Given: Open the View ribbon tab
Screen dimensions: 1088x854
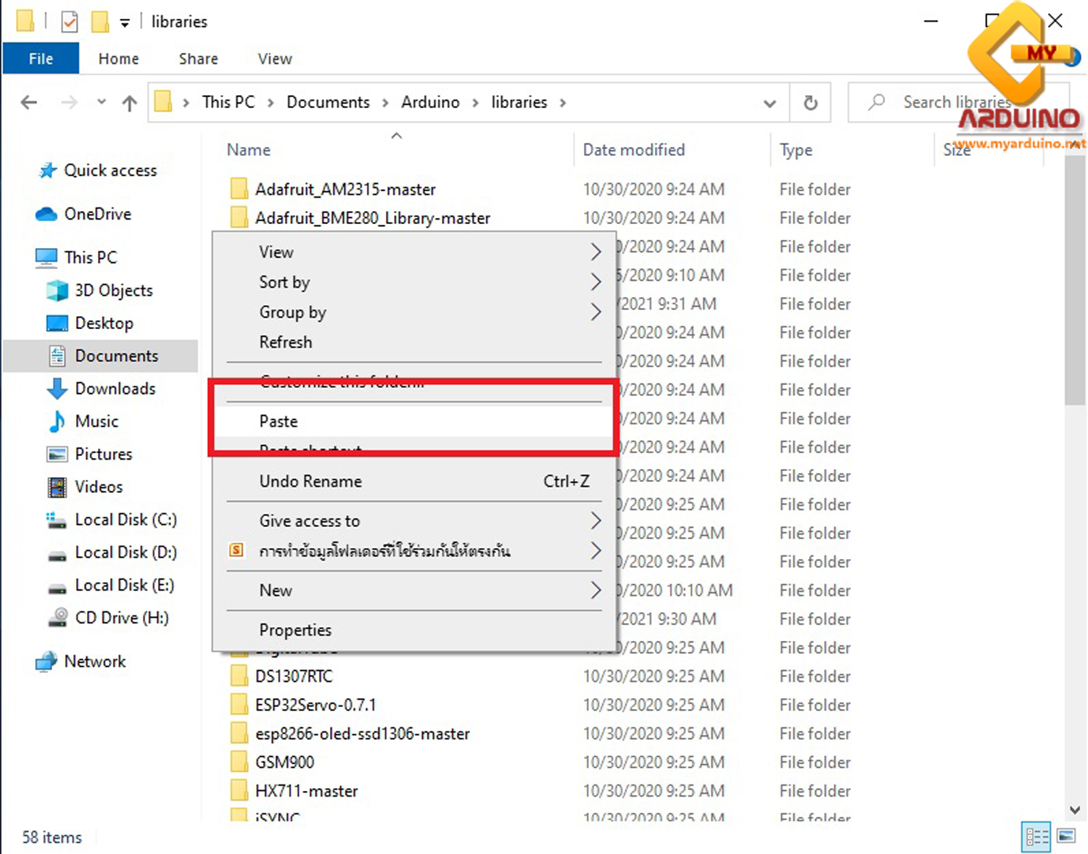Looking at the screenshot, I should click(274, 59).
